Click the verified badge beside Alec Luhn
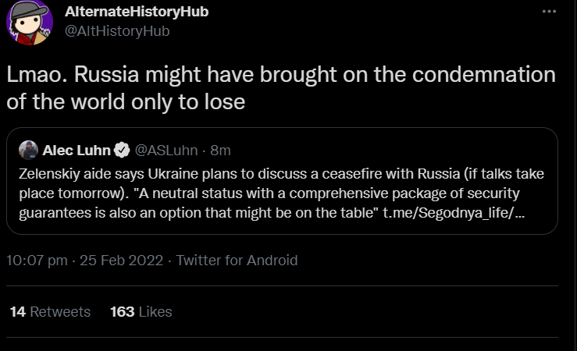This screenshot has width=577, height=351. [123, 149]
